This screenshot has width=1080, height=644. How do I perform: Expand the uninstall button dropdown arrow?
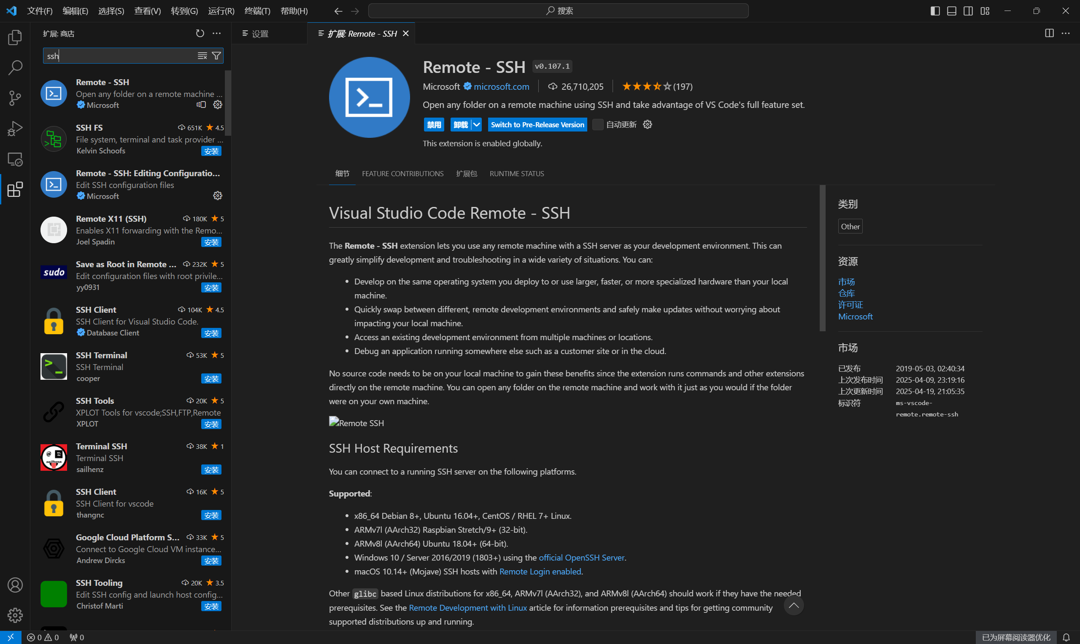coord(476,125)
